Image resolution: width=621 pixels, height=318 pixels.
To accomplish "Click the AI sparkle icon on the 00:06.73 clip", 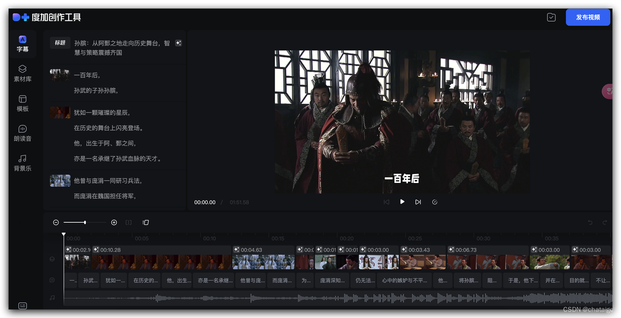I will pos(452,250).
